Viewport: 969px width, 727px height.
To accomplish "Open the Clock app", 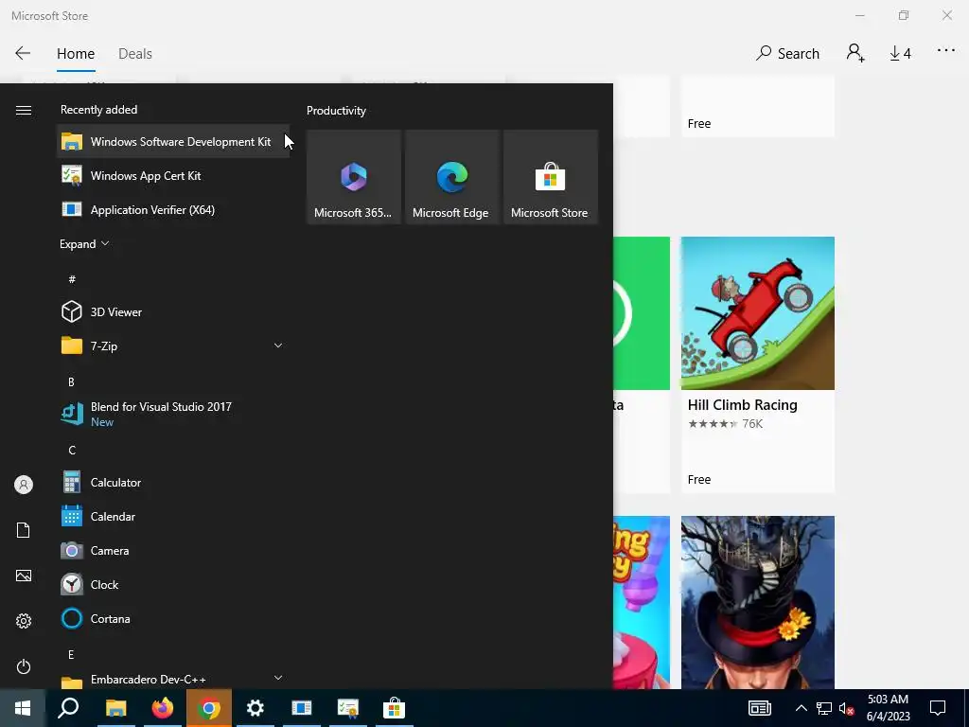I will click(x=173, y=584).
